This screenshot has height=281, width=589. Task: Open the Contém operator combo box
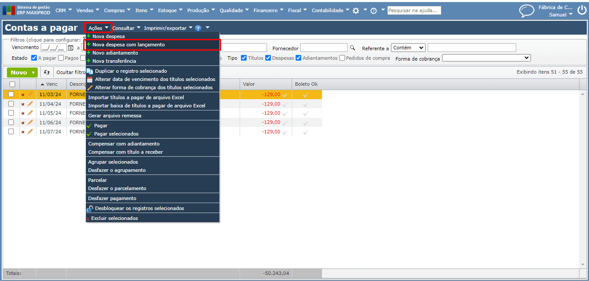pyautogui.click(x=408, y=48)
